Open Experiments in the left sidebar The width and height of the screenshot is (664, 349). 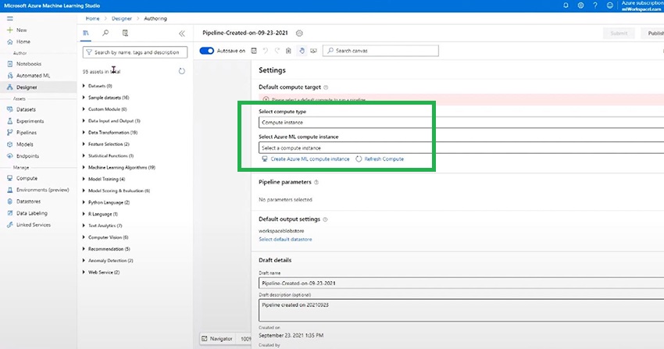click(30, 121)
